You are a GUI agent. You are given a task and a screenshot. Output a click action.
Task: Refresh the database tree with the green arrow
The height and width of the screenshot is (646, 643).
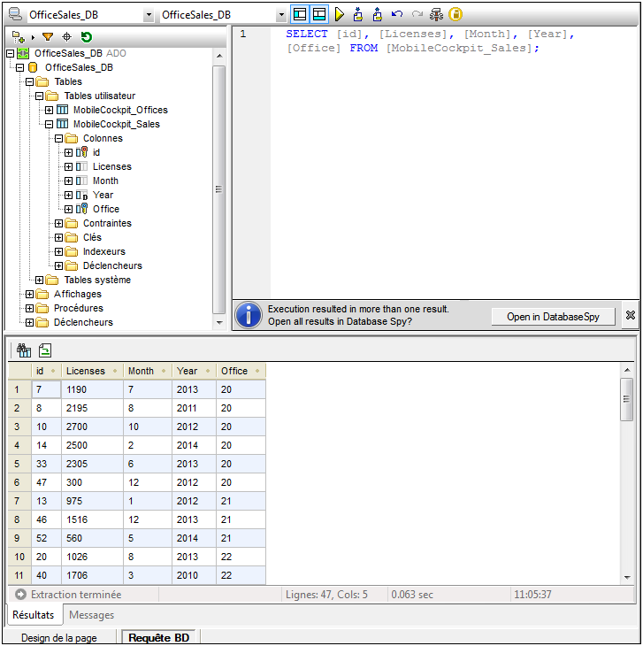click(86, 37)
